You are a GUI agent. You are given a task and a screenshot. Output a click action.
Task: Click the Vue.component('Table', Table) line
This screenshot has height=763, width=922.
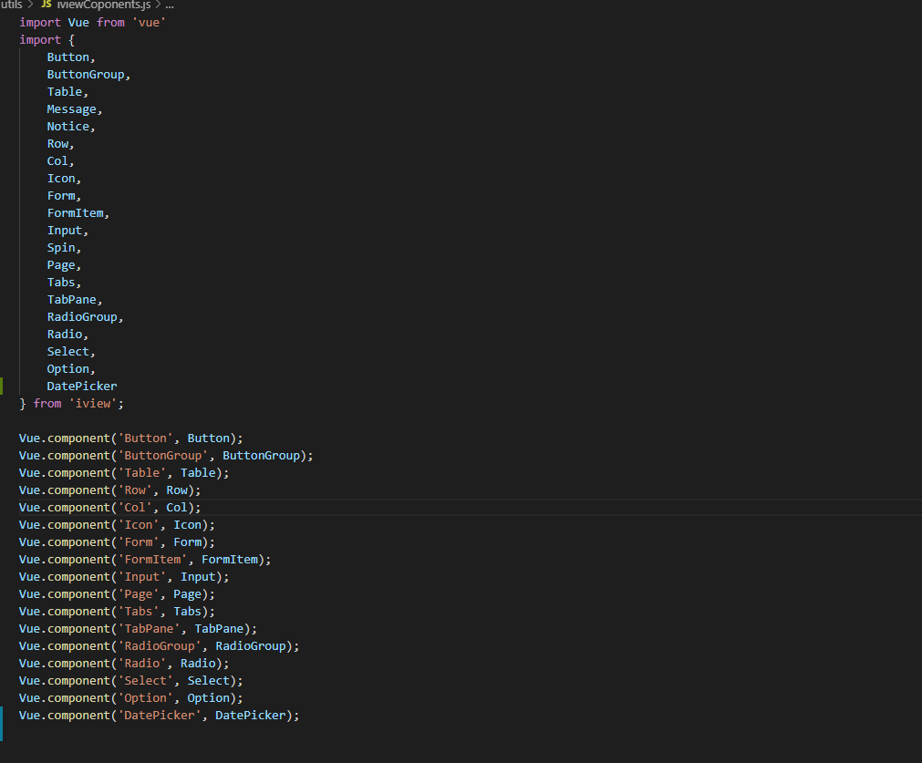pos(123,473)
